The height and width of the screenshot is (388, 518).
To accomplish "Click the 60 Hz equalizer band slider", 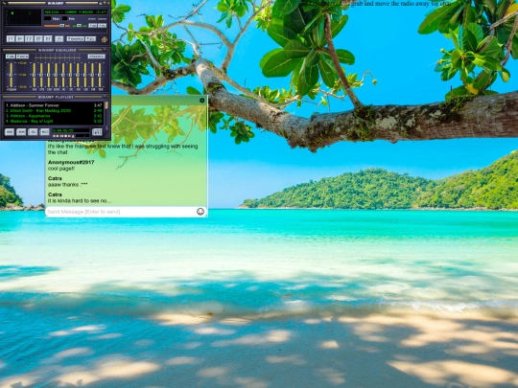I will click(34, 75).
